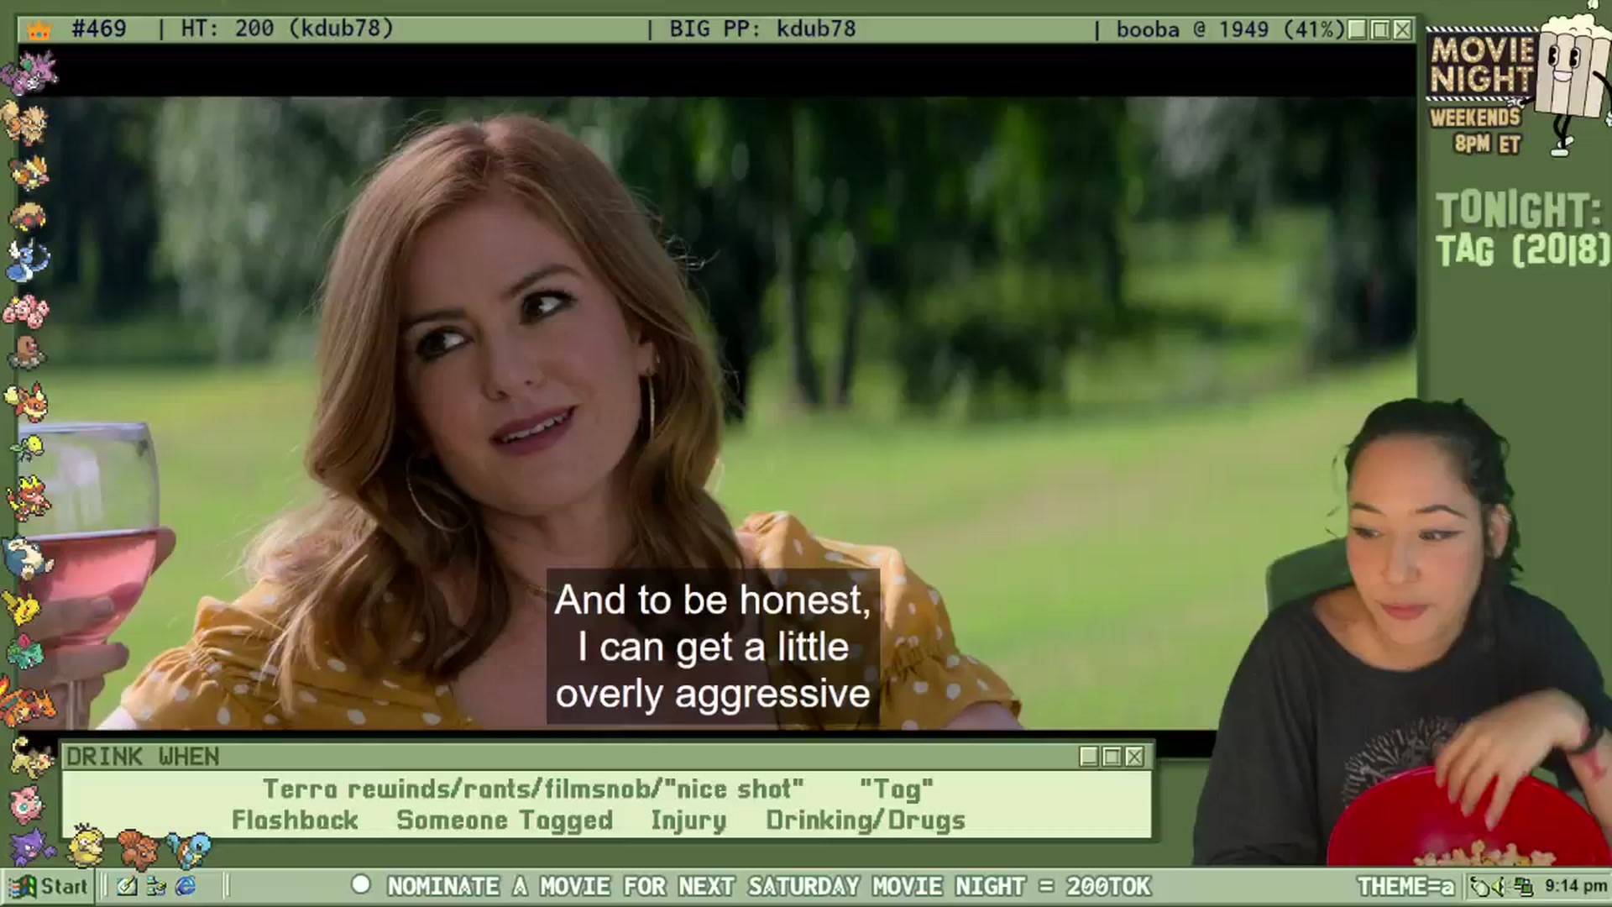Select the yellow Psyduck sprite
This screenshot has height=907, width=1612.
click(86, 847)
